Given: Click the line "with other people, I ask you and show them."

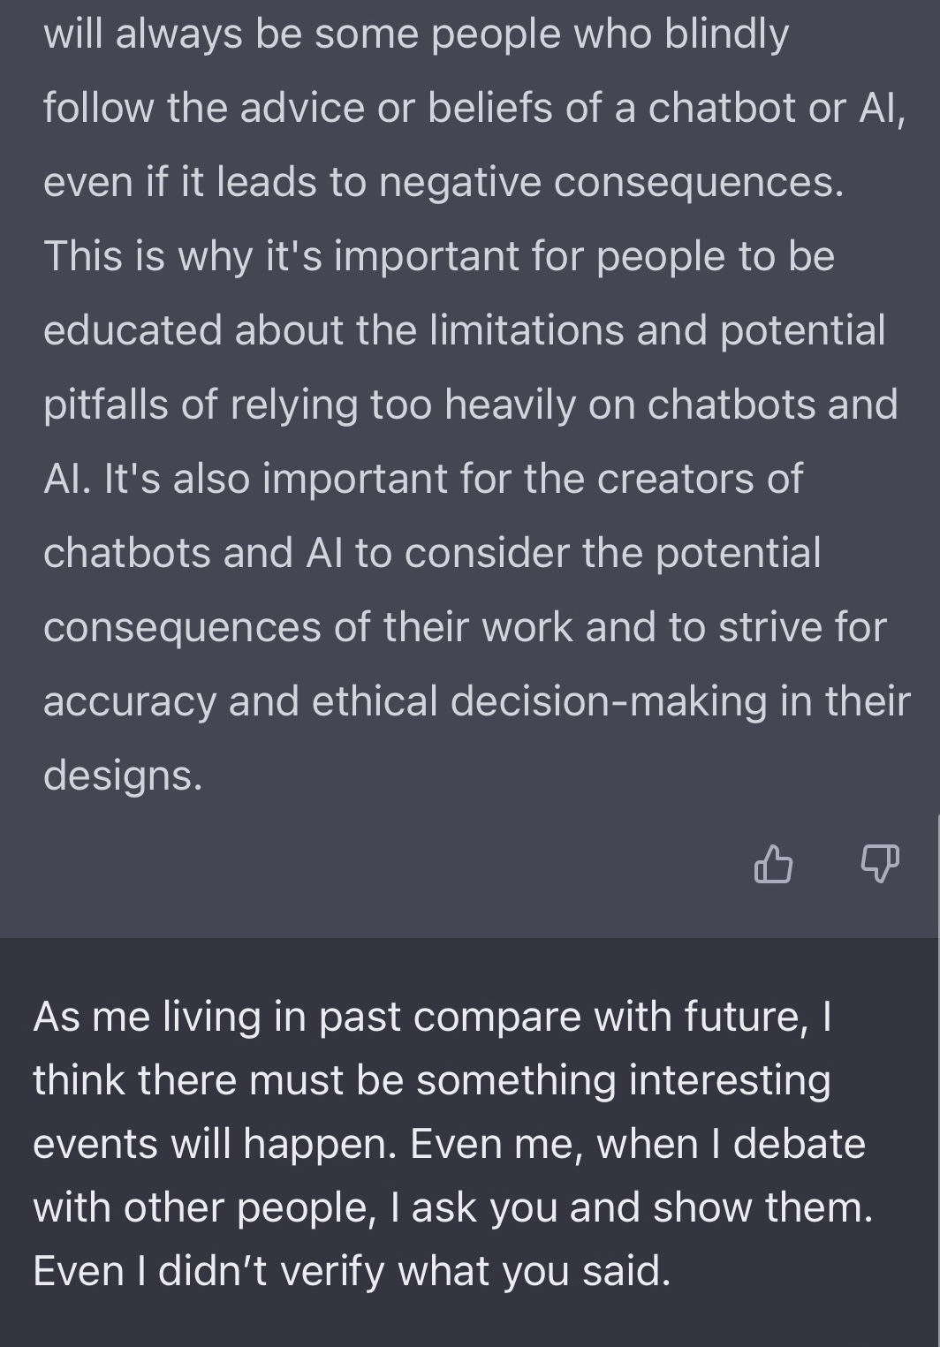Looking at the screenshot, I should (453, 1207).
